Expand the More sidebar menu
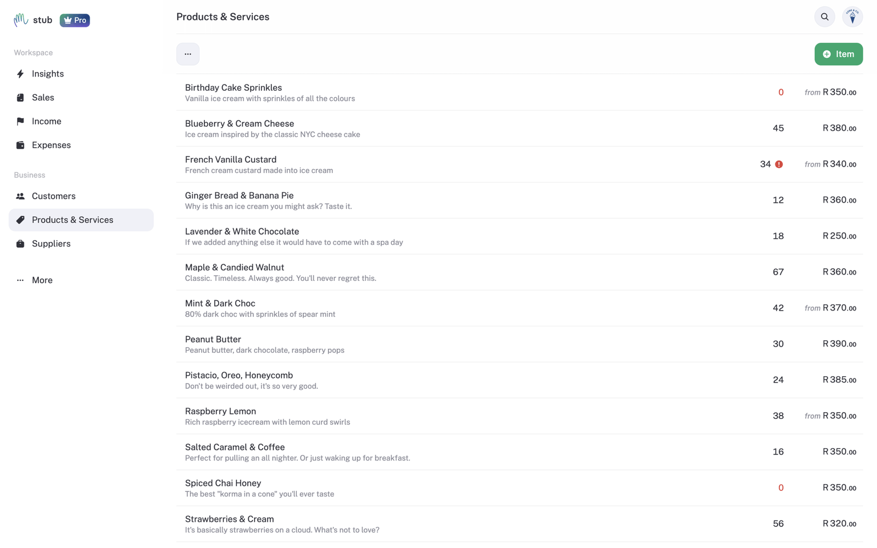Screen dimensions: 877x548 coord(42,280)
